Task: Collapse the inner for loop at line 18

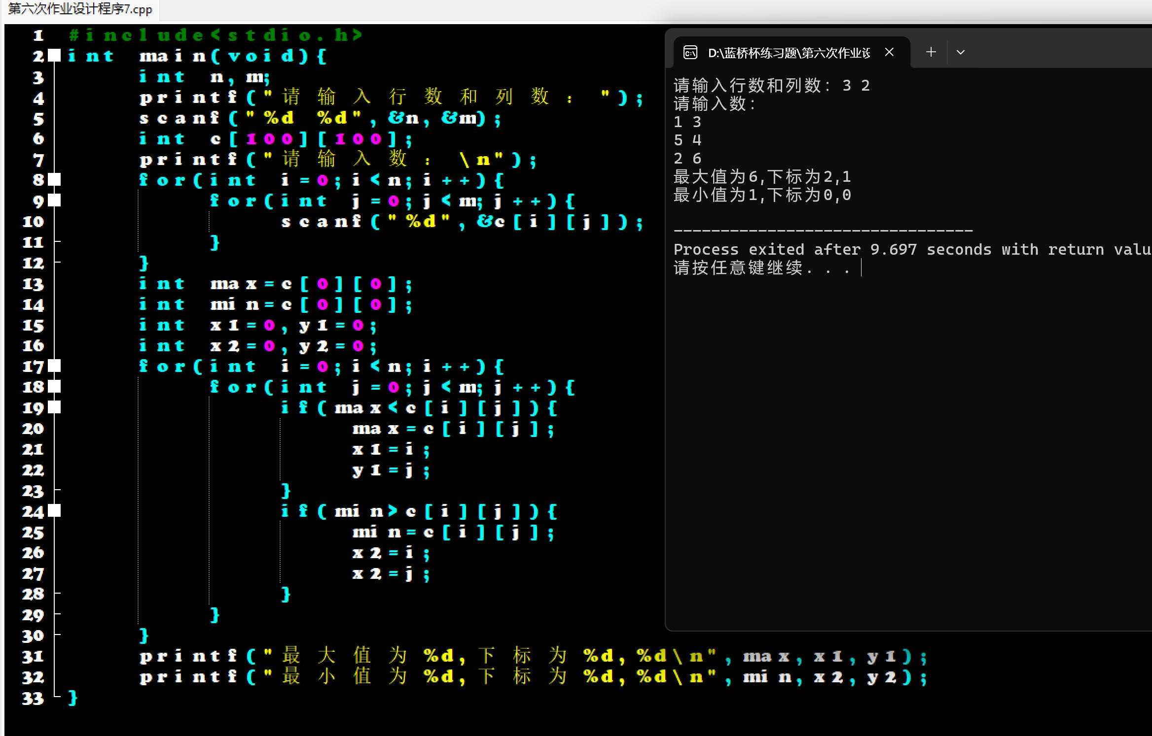Action: click(55, 386)
